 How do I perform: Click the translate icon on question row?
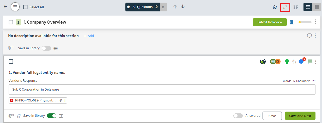pos(294,61)
